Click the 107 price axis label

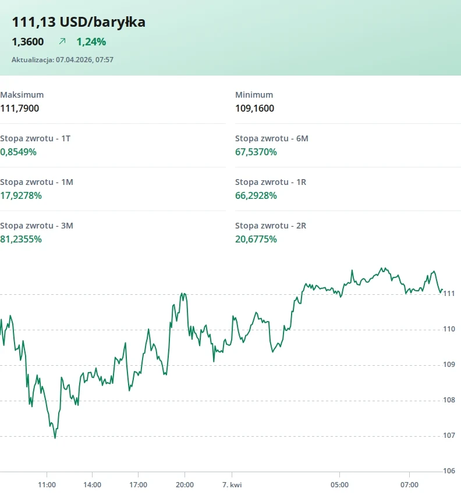(449, 436)
